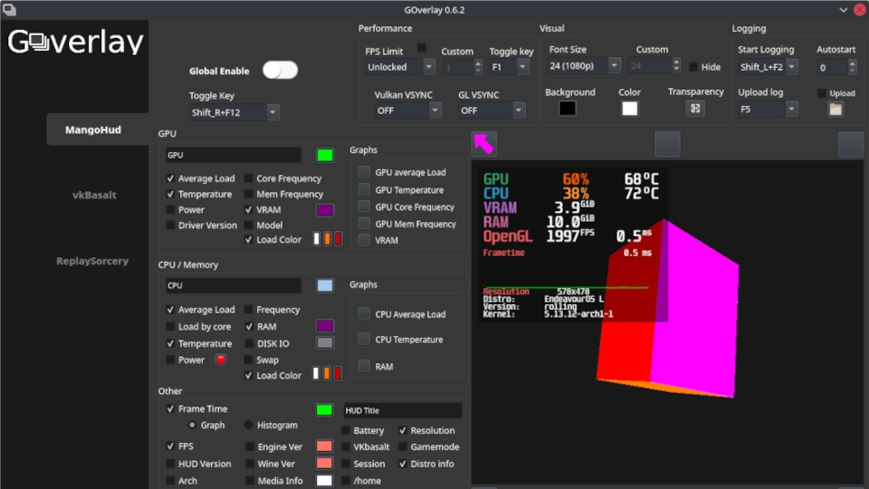Switch to the vkBasalt tab
Screen dimensions: 869x489
tap(94, 196)
